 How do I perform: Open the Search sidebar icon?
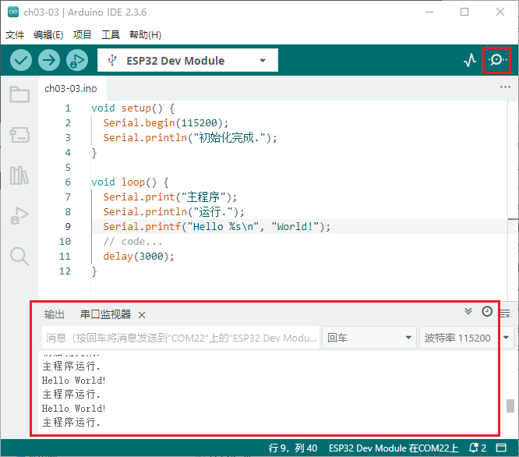click(19, 256)
